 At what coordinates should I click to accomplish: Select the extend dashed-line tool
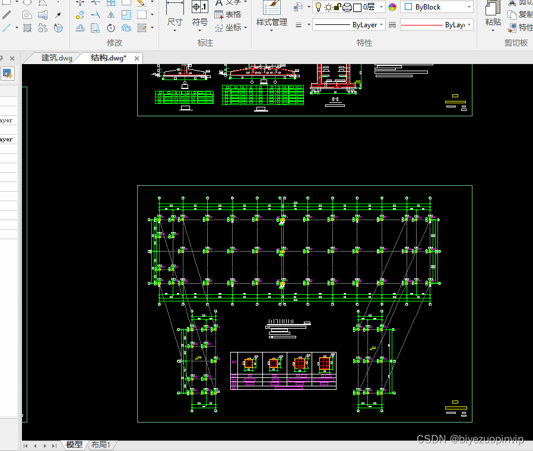point(96,15)
